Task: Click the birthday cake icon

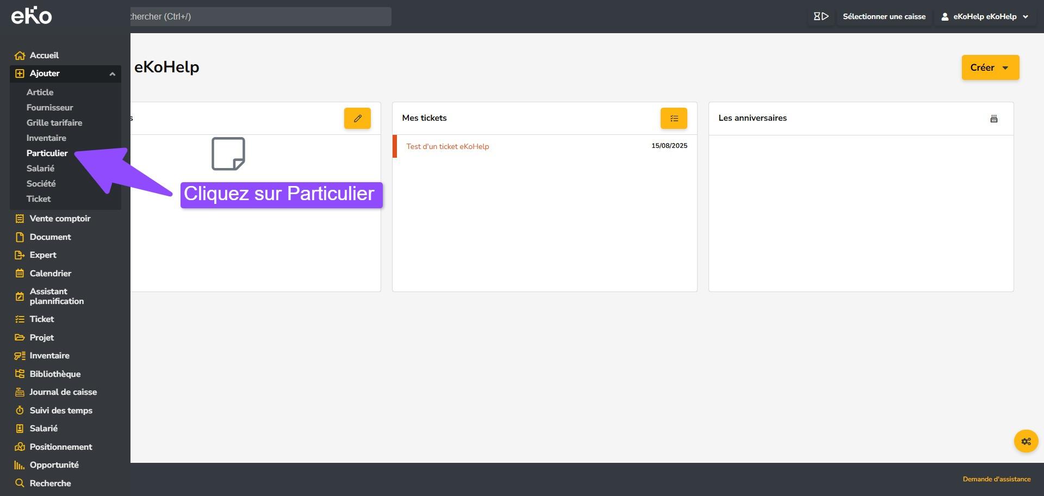Action: coord(993,119)
